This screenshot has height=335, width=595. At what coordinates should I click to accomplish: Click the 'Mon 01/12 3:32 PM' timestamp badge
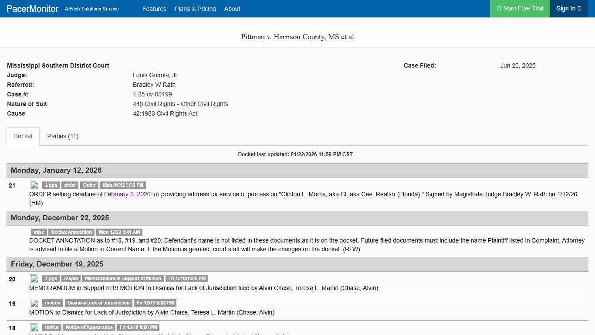(x=123, y=185)
